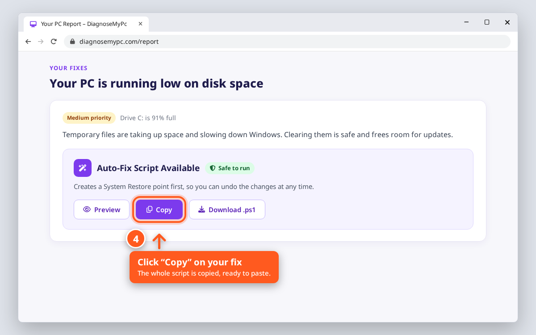Click the Medium priority badge

[89, 118]
